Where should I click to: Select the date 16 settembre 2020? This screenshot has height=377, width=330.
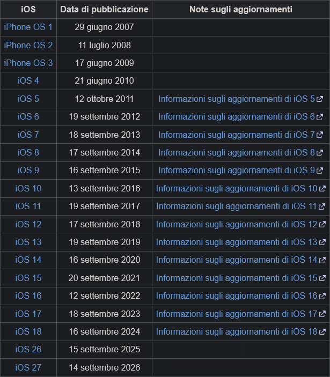click(x=105, y=260)
